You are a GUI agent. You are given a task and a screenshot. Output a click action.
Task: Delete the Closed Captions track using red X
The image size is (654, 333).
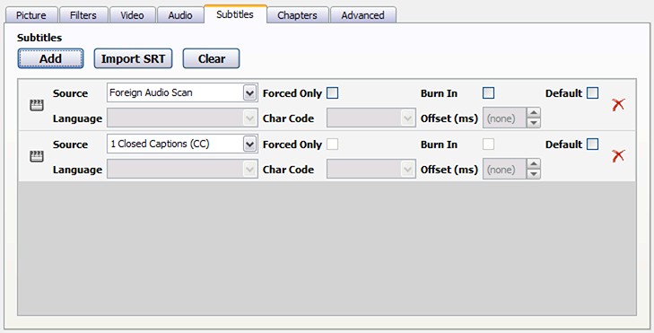point(618,156)
